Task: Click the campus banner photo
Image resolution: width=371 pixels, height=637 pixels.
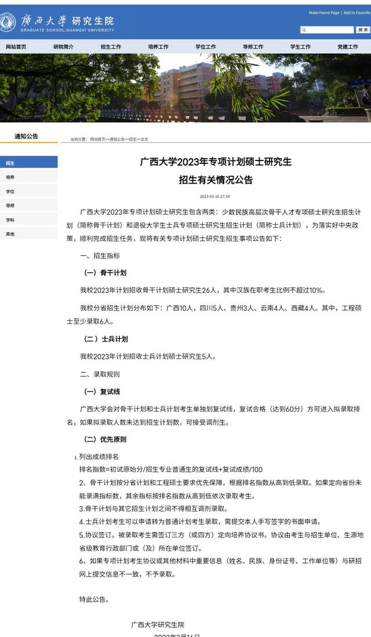Action: pos(185,88)
